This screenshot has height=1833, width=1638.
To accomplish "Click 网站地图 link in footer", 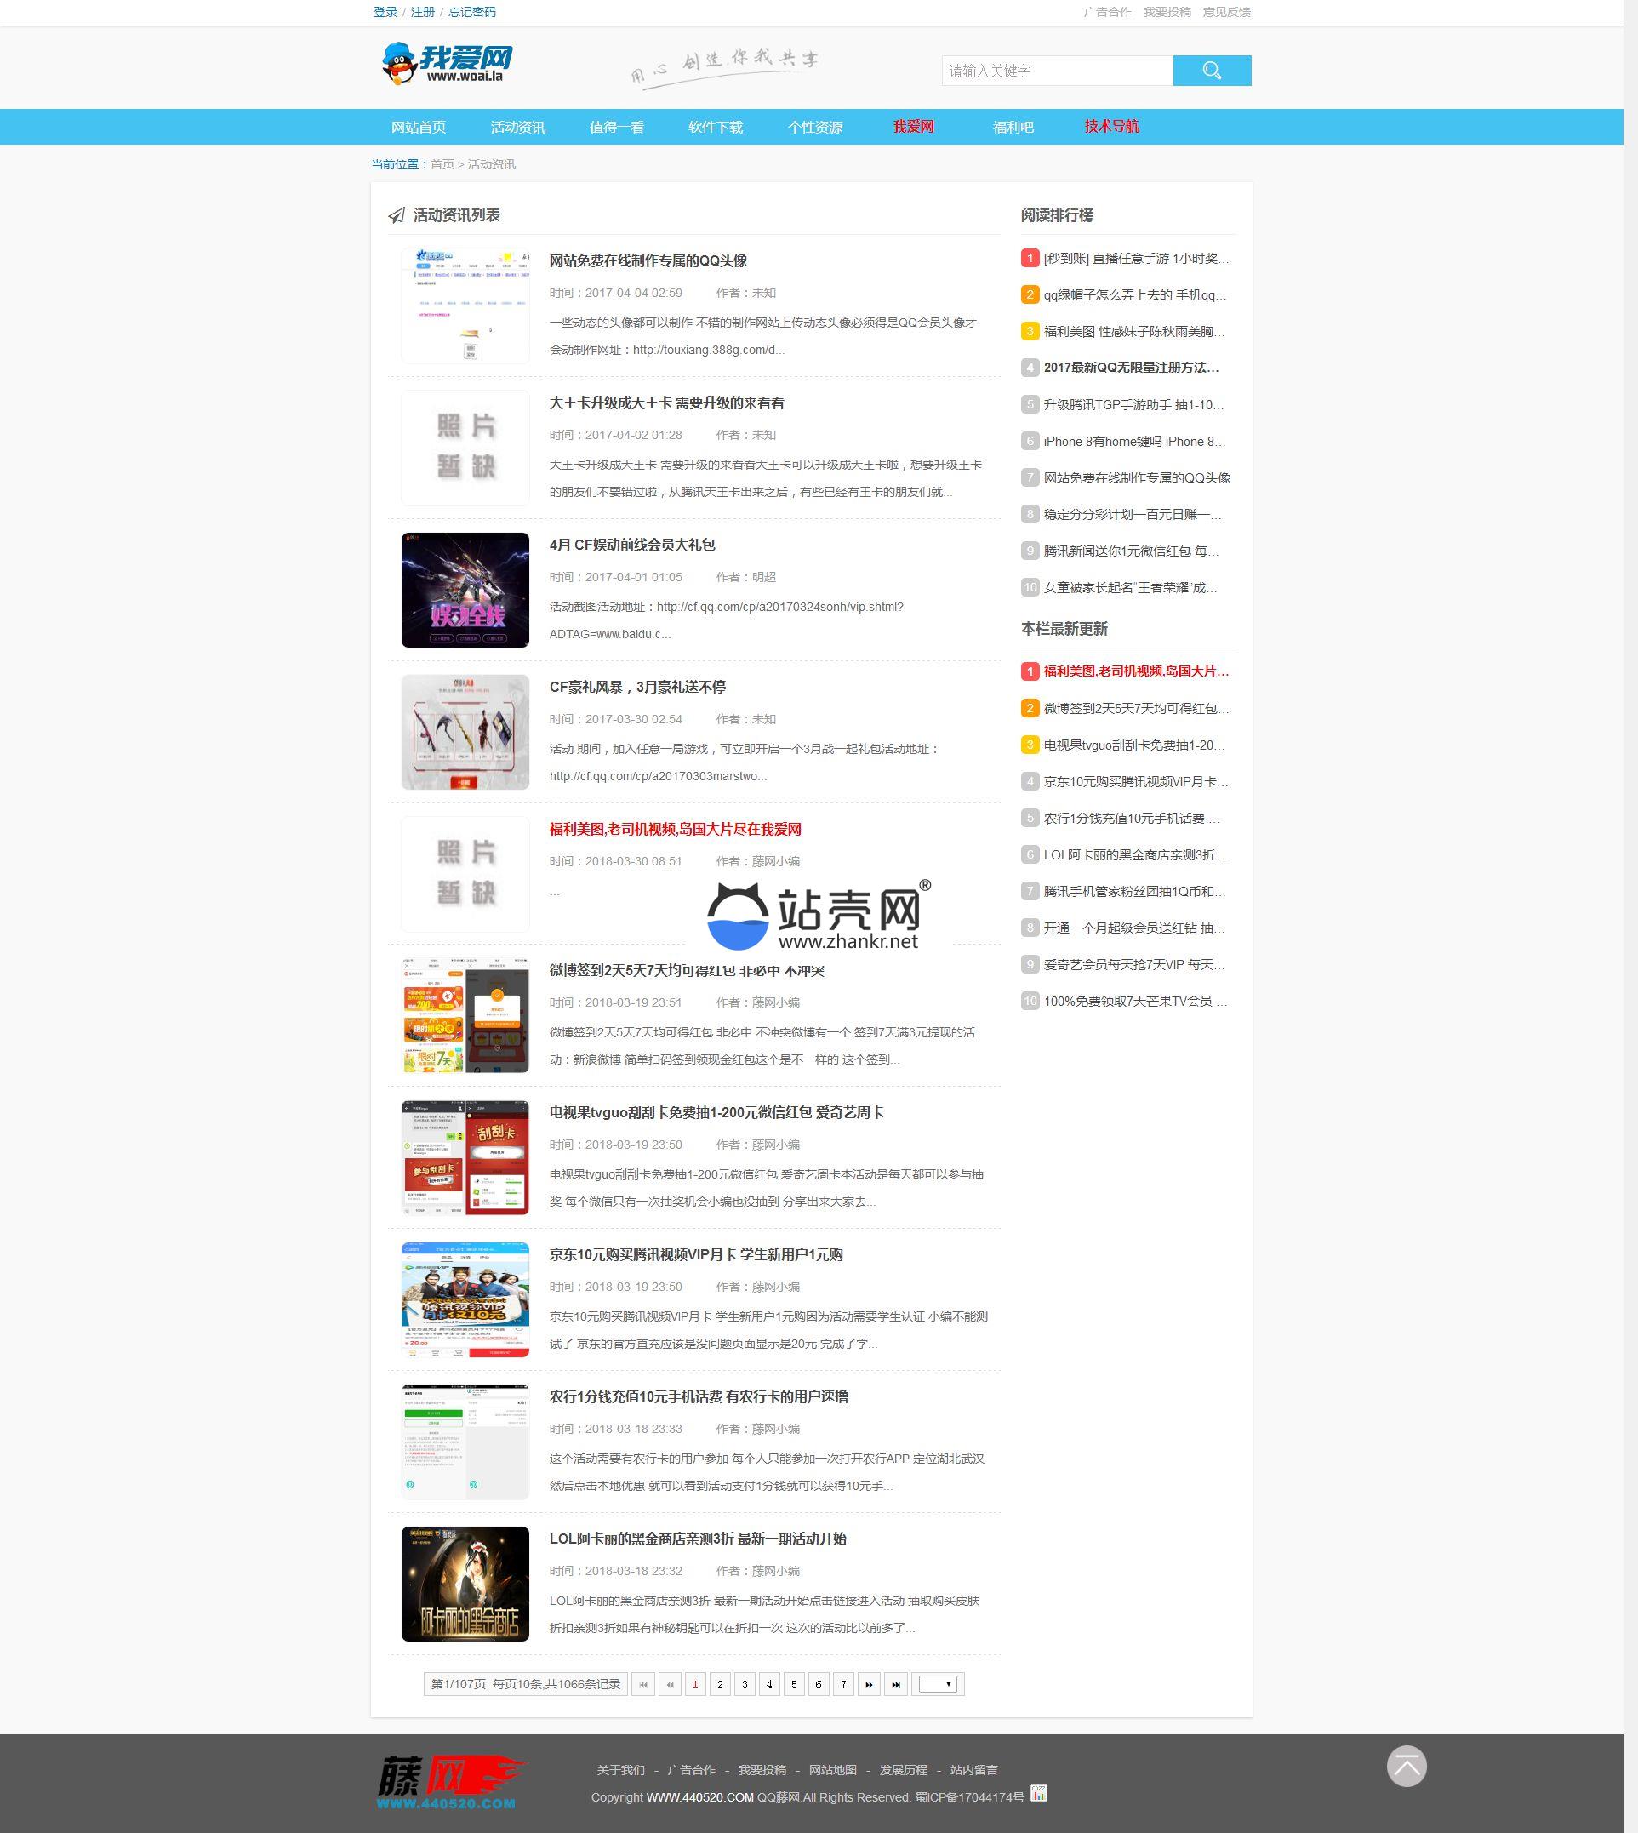I will (x=831, y=1769).
